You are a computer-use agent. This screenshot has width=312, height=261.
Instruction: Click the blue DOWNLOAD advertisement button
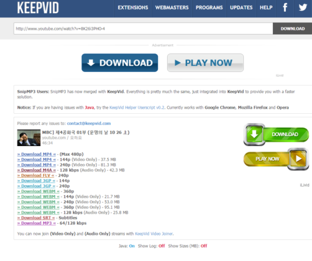click(x=120, y=63)
